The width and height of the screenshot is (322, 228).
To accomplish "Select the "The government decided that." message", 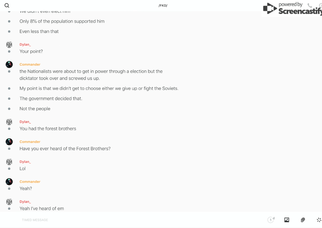I will [x=51, y=98].
